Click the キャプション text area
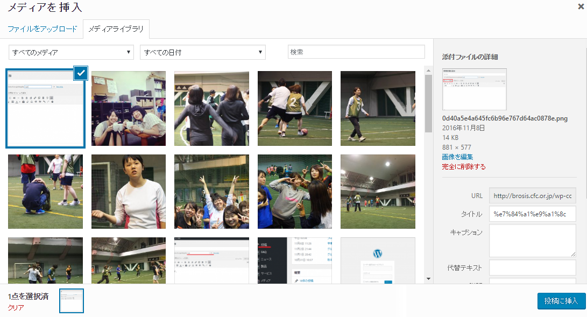 click(532, 241)
